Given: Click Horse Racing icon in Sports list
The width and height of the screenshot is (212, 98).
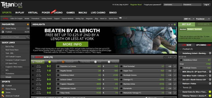Looking at the screenshot, I should pyautogui.click(x=3, y=89).
